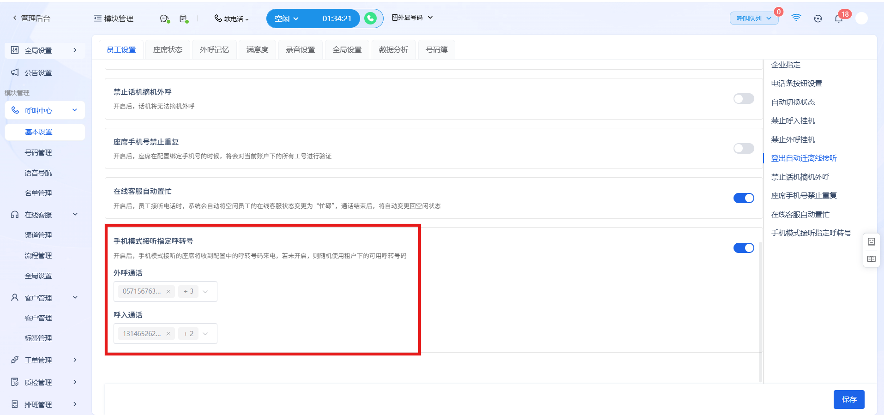
Task: Open the 软电话 dropdown
Action: pyautogui.click(x=232, y=18)
